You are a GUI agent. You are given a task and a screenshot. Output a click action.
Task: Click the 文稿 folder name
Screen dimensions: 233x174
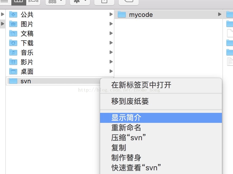click(27, 33)
